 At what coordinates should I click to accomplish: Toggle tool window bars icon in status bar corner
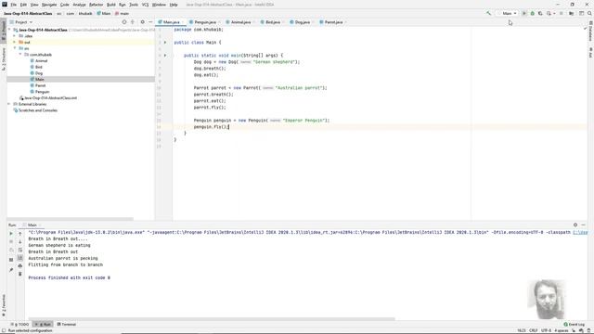(4, 330)
